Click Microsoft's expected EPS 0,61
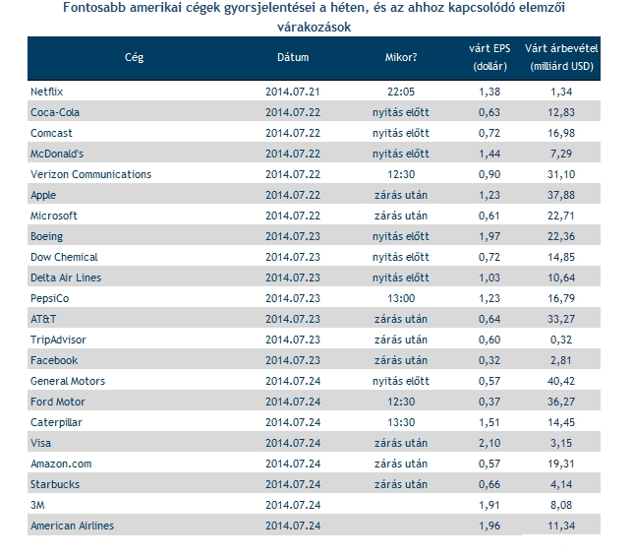This screenshot has width=634, height=558. coord(490,216)
